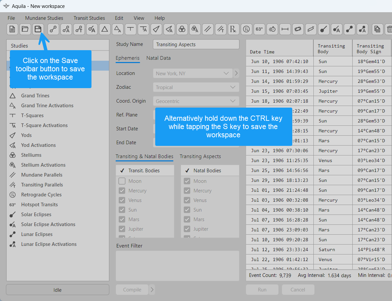Click the Open folder toolbar icon
Screen dimensions: 392x301
(25, 29)
